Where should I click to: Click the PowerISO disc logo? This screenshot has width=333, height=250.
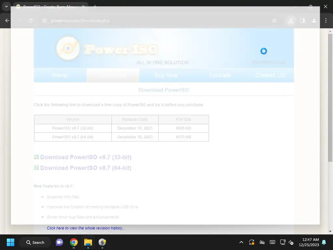point(68,48)
